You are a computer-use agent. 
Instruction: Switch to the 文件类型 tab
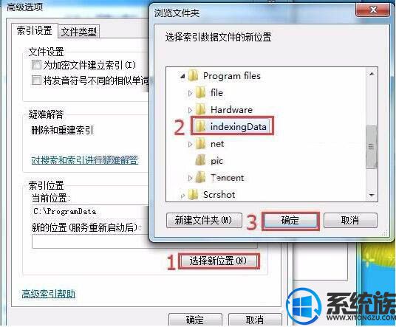click(x=78, y=32)
